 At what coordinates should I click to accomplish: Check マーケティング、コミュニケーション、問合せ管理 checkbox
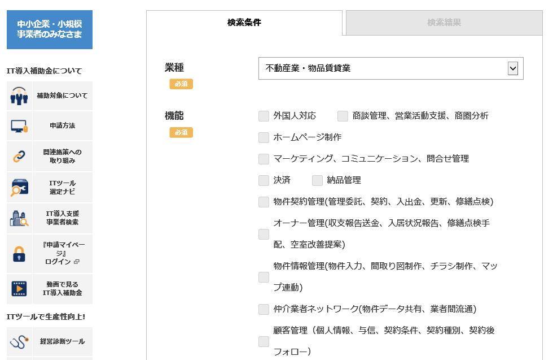[x=264, y=159]
